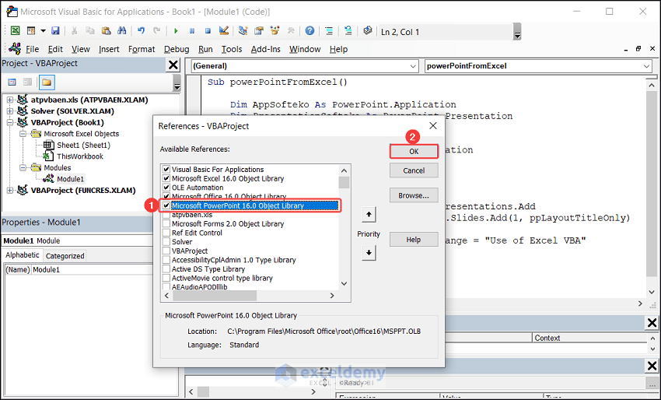Open Properties Window toolbar icon
This screenshot has height=400, width=661.
pyautogui.click(x=259, y=31)
